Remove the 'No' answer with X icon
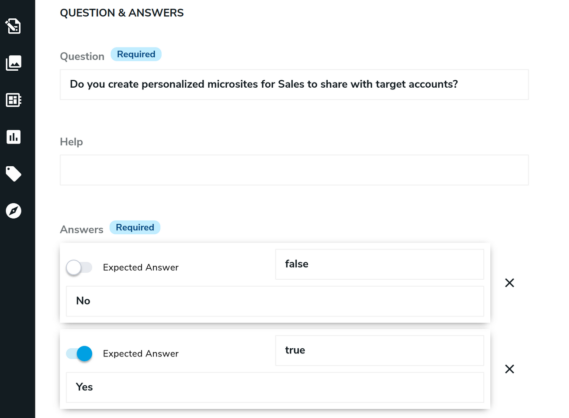This screenshot has width=569, height=418. [x=509, y=283]
